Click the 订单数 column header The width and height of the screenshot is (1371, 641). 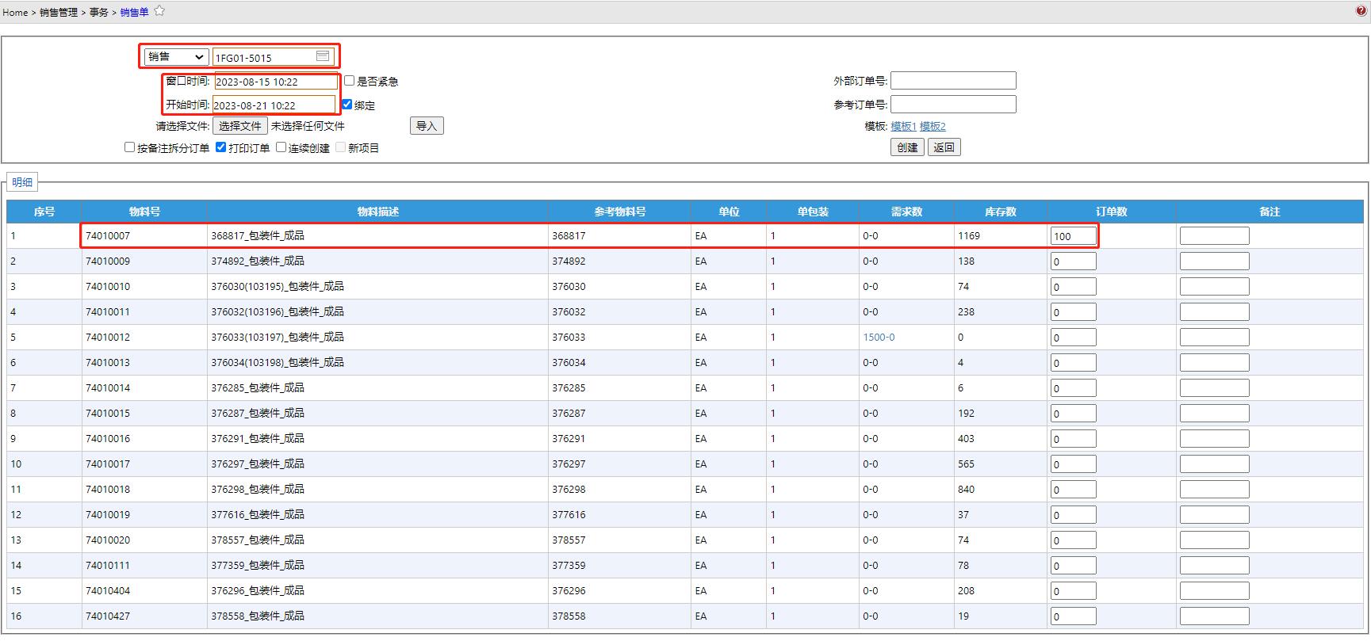pyautogui.click(x=1112, y=212)
